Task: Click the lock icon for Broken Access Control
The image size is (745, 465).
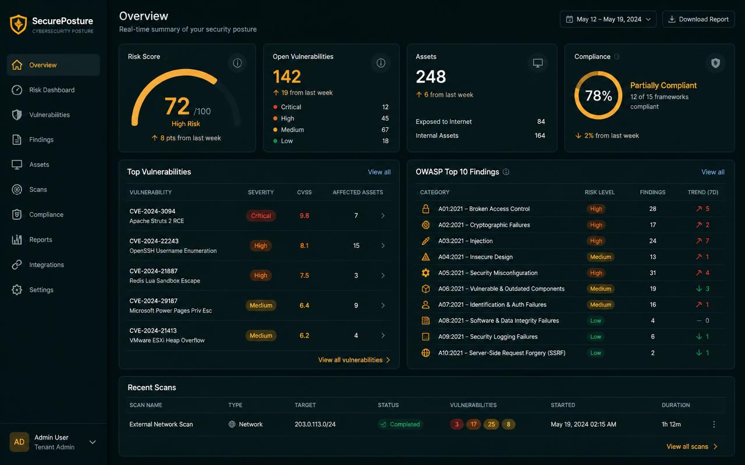Action: click(425, 209)
